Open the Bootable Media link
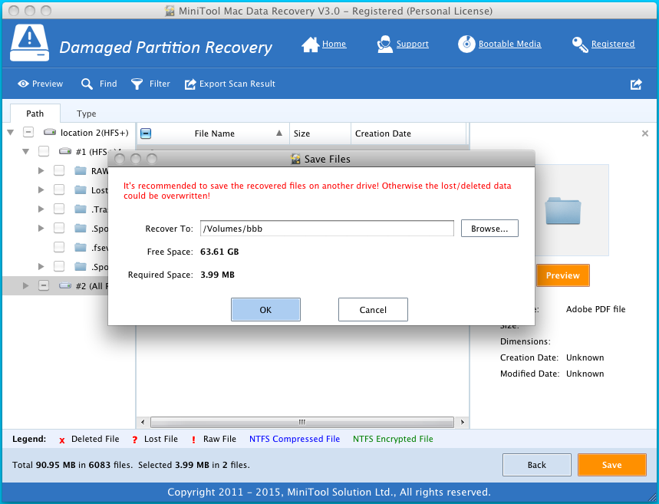The image size is (659, 504). coord(510,44)
